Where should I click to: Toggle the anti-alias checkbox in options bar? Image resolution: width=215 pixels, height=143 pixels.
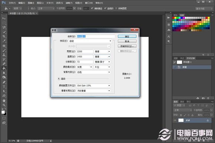click(x=92, y=8)
